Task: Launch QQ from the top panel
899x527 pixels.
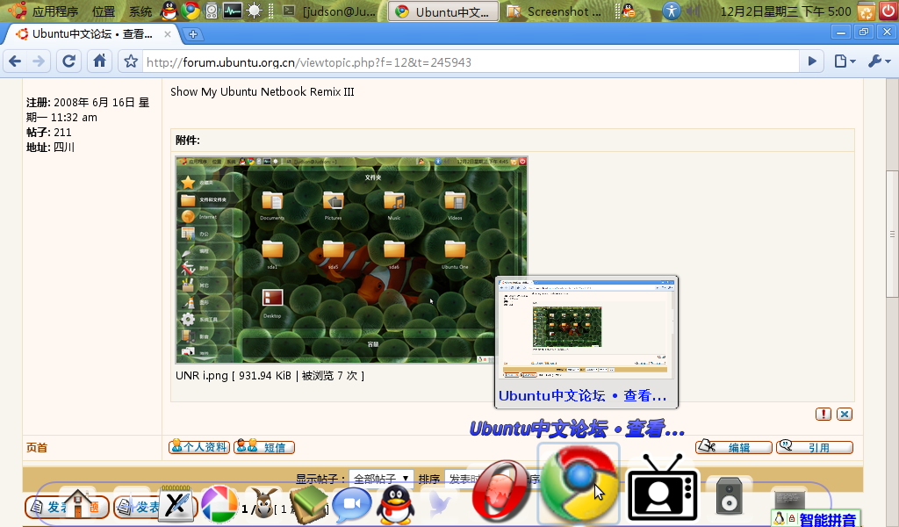Action: pyautogui.click(x=169, y=11)
